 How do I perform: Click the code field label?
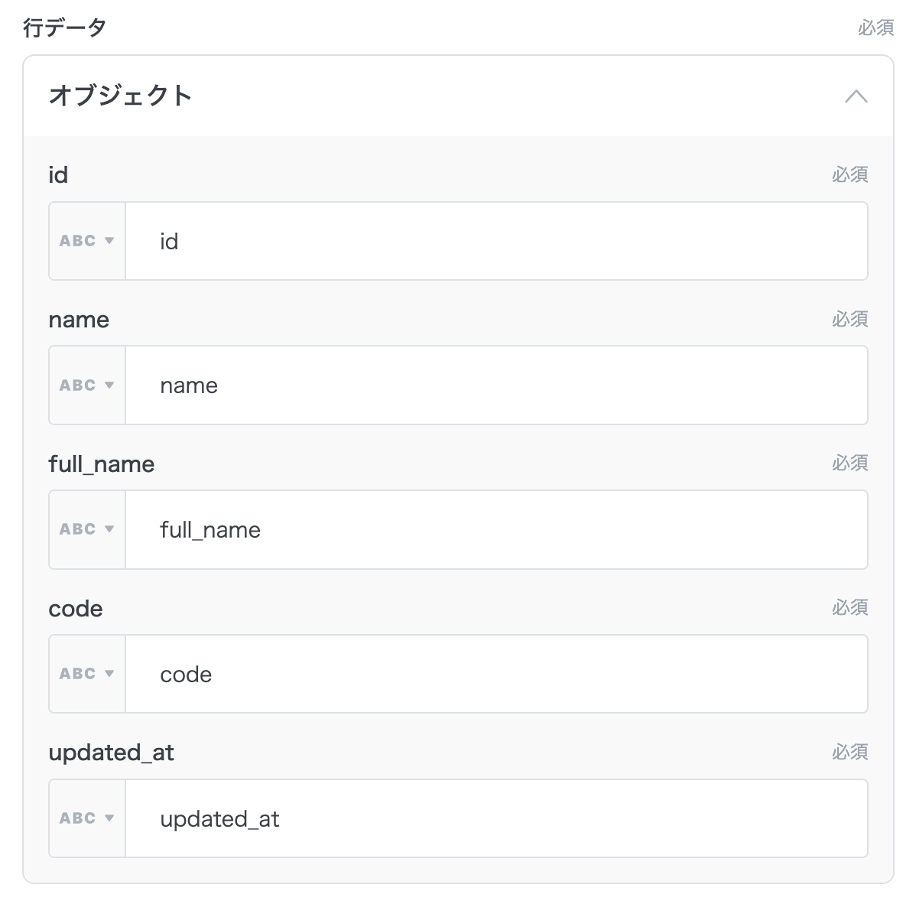(x=75, y=609)
